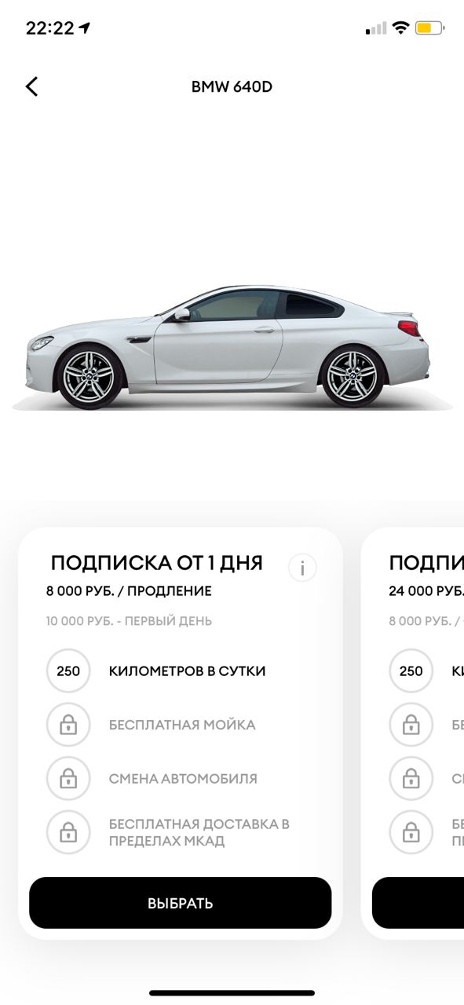
Task: Tap the 250 kilometers circle badge
Action: [68, 671]
